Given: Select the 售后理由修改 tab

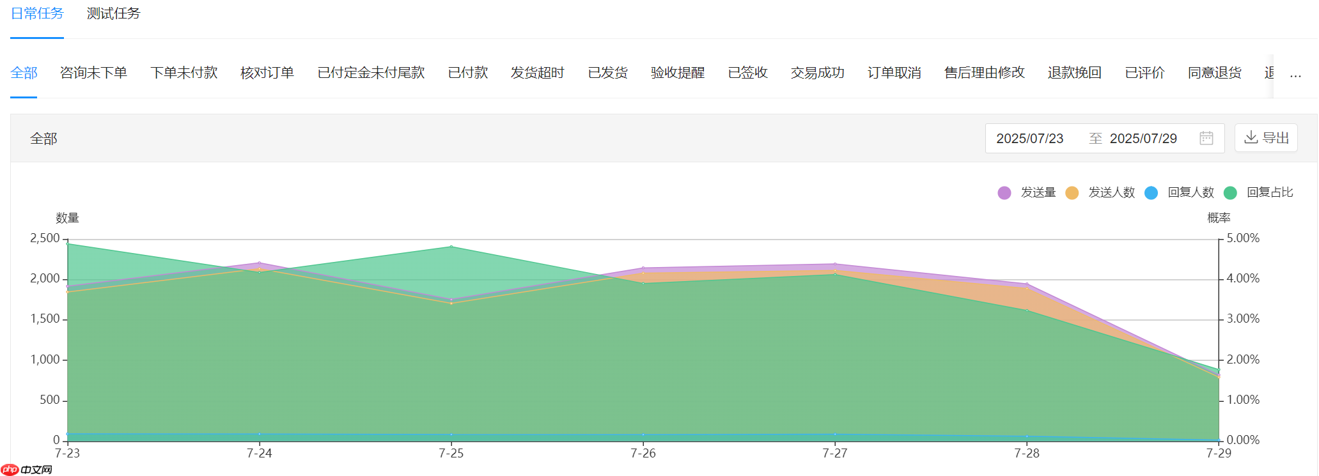Looking at the screenshot, I should click(984, 73).
